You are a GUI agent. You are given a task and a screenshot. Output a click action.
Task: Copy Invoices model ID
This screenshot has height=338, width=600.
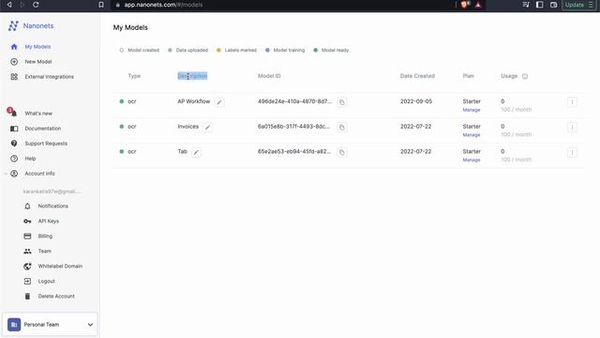coord(342,127)
